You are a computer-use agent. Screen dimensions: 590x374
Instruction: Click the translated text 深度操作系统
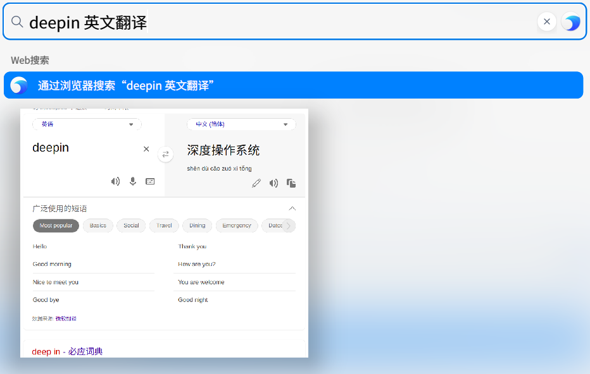coord(223,150)
